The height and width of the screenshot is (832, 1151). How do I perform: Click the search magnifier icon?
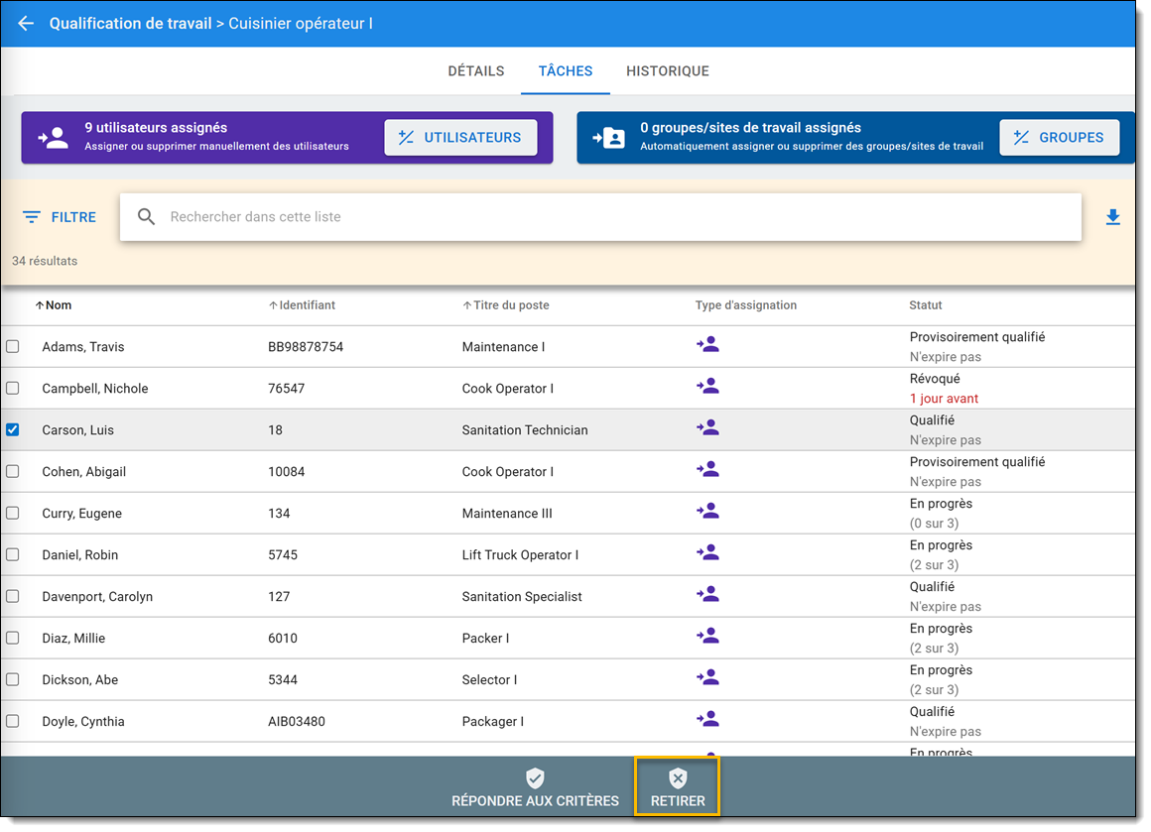147,217
